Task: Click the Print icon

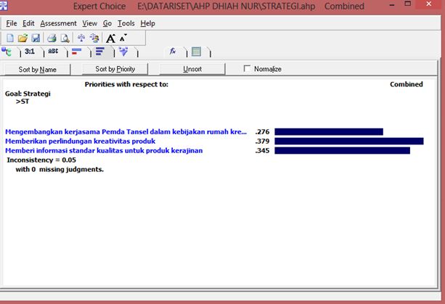Action: click(x=52, y=38)
